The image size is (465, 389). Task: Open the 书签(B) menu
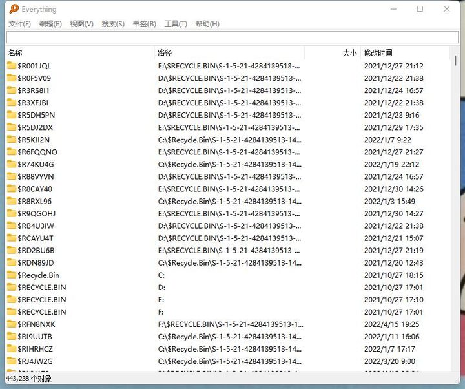tap(144, 24)
